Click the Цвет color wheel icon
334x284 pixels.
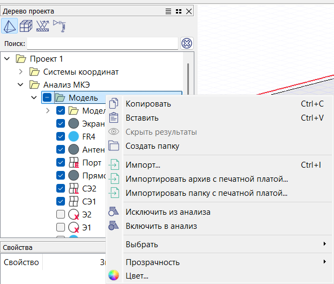113,276
